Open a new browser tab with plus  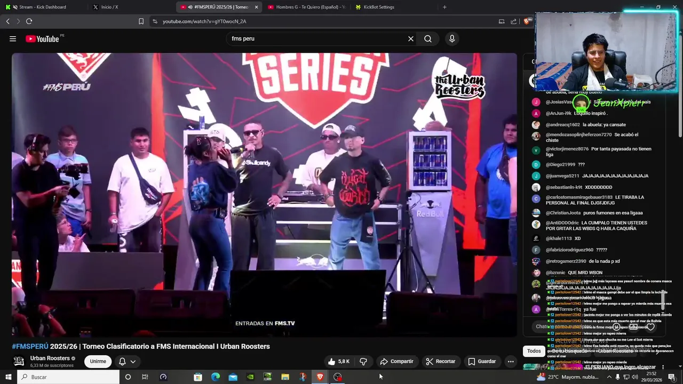click(x=444, y=7)
